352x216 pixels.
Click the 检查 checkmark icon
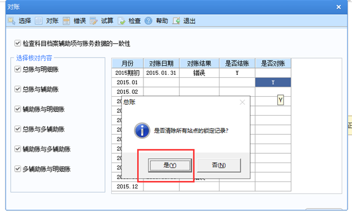point(121,21)
